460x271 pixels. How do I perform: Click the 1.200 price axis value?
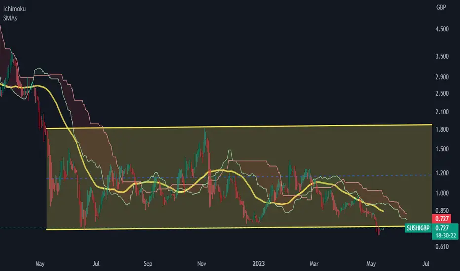click(442, 173)
